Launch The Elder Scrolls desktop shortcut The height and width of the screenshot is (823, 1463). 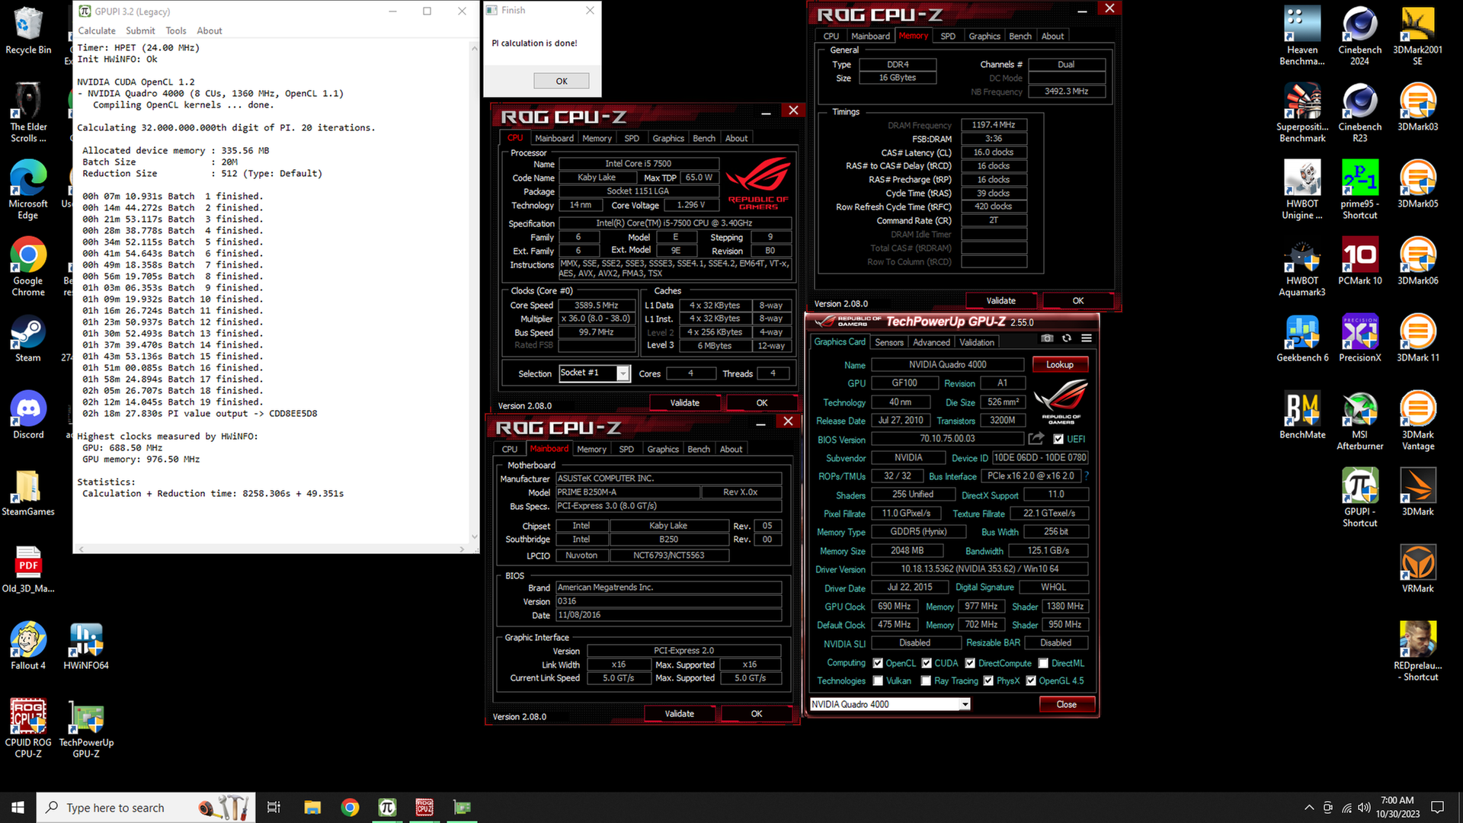(28, 112)
